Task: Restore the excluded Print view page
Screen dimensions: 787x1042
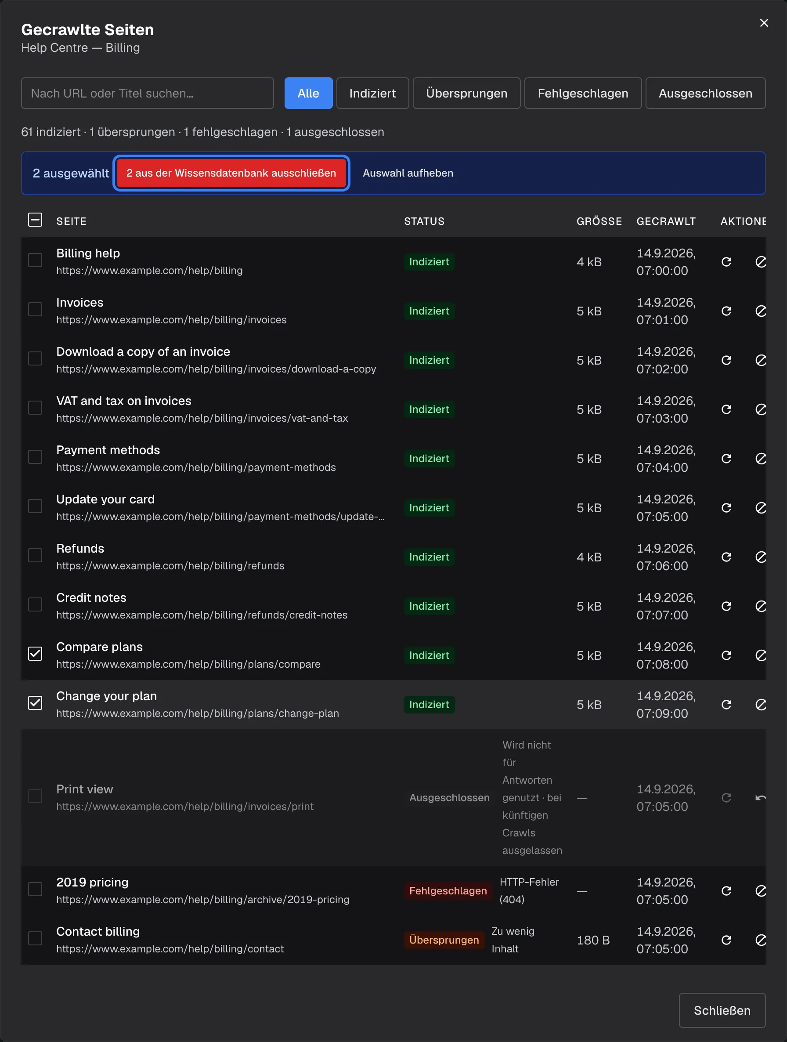Action: click(761, 798)
